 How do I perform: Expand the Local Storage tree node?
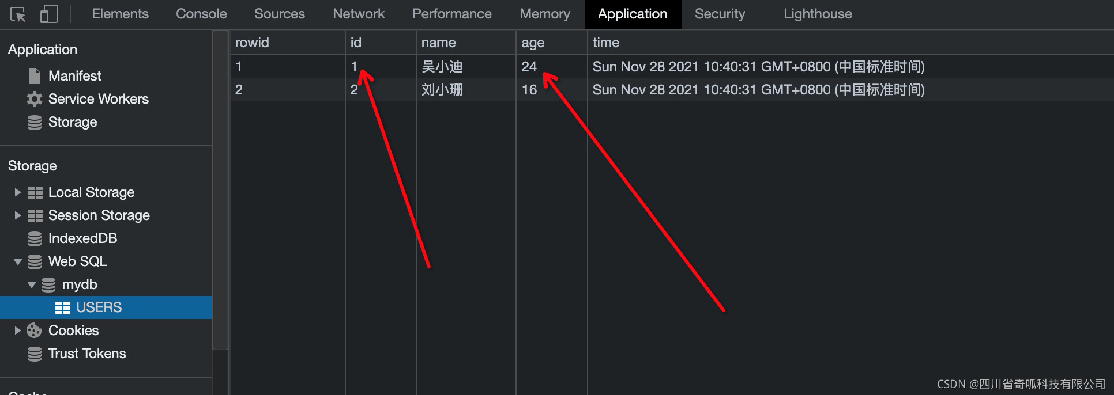(17, 192)
